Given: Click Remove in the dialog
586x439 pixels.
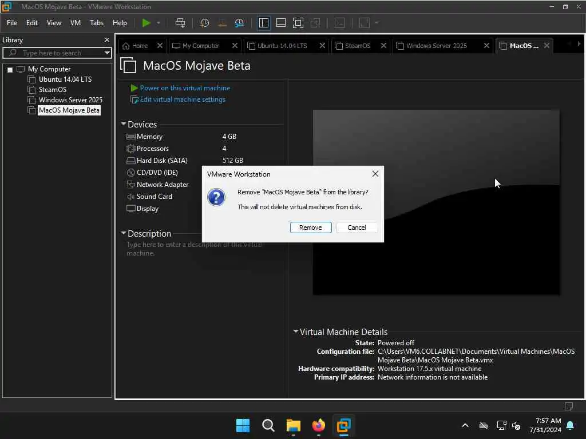Looking at the screenshot, I should click(x=311, y=228).
